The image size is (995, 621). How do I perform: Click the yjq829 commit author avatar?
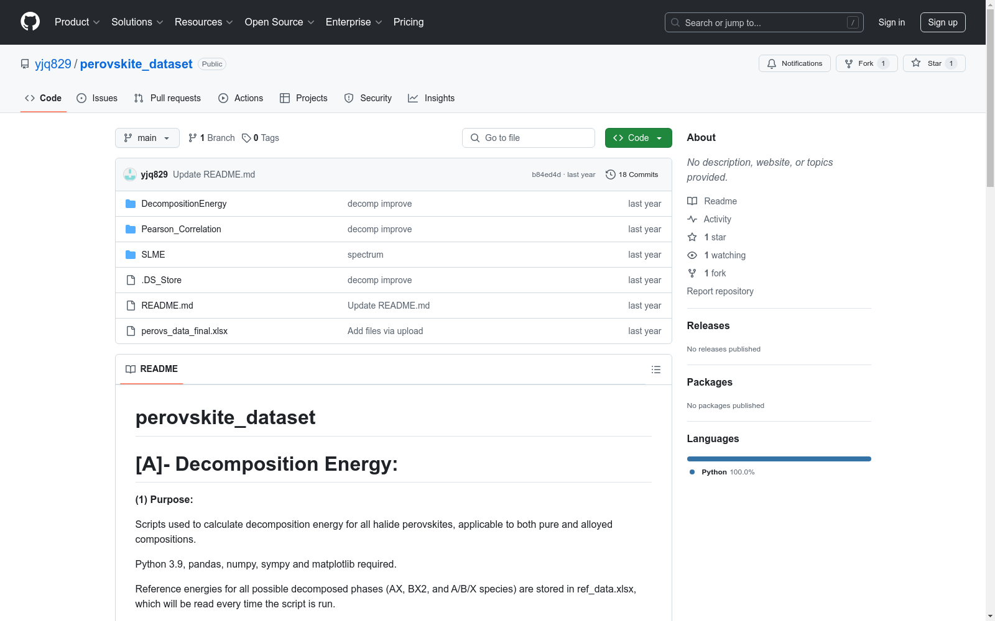coord(130,175)
